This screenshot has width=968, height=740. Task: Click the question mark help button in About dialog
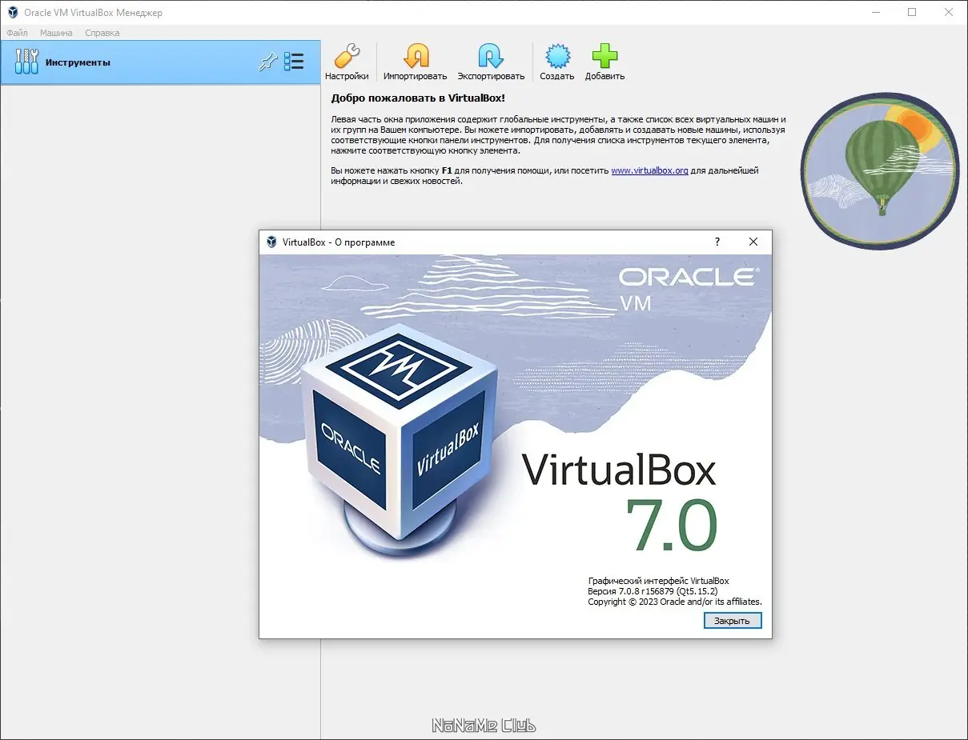click(717, 242)
